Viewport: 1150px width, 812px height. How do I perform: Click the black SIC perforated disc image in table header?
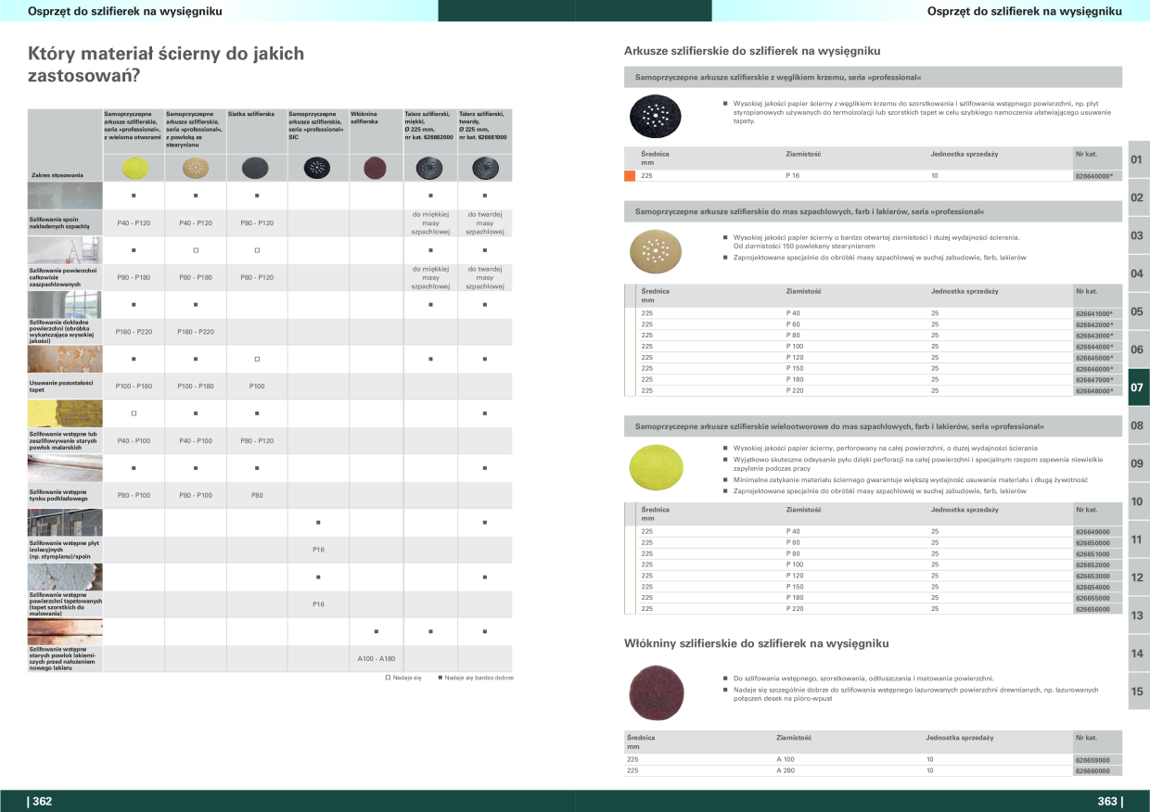coord(317,168)
